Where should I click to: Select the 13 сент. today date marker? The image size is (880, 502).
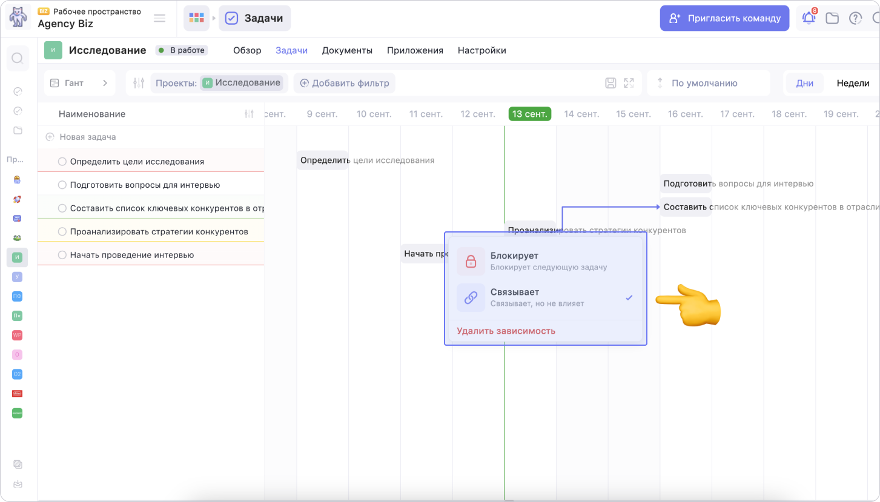(530, 114)
